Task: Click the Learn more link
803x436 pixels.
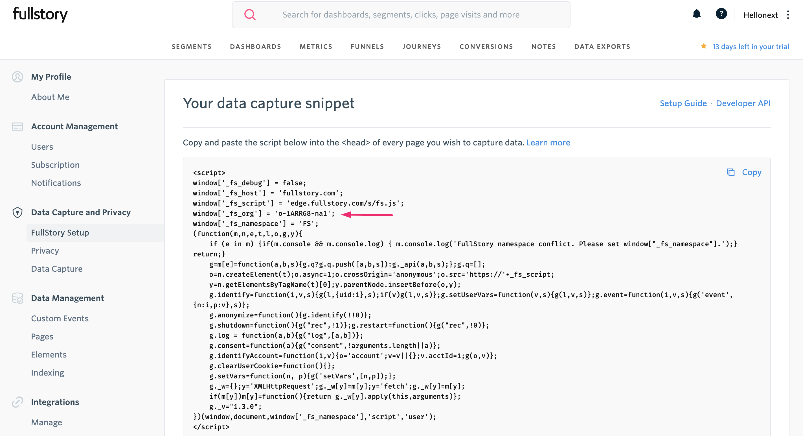Action: tap(548, 143)
